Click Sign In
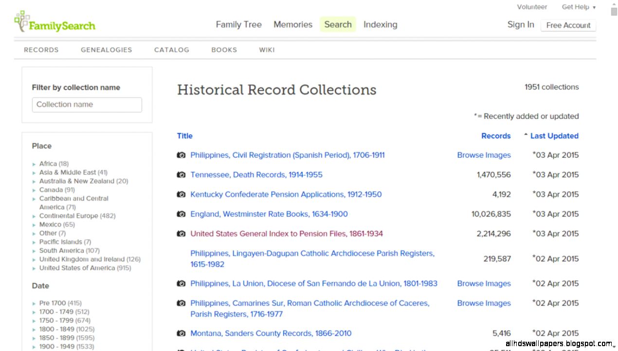Image resolution: width=618 pixels, height=351 pixels. pos(520,24)
